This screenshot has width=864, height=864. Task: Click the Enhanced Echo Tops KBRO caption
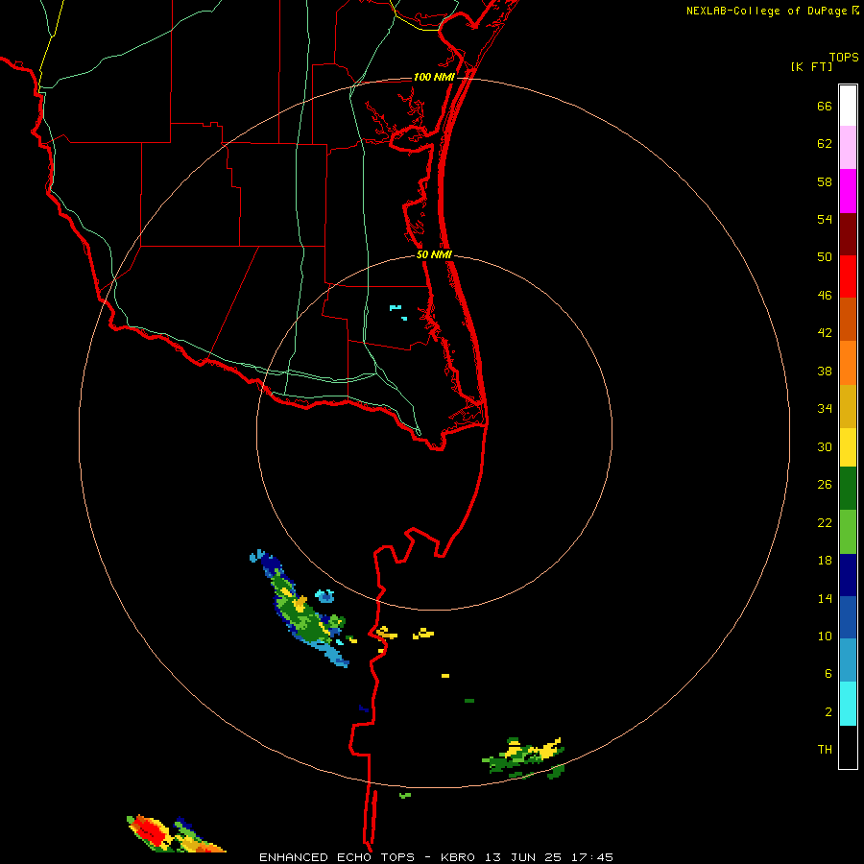tap(436, 857)
